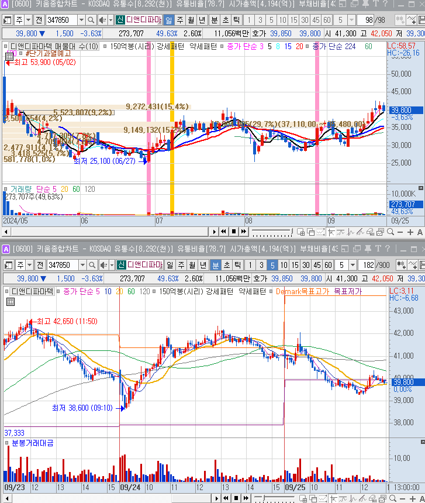Select second 초 period in lower chart
Viewport: 425px width, 503px height.
[227, 266]
